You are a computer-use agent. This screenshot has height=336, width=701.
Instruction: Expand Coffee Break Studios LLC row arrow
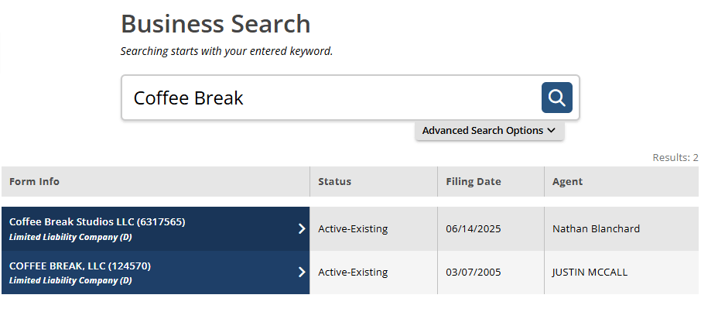(x=302, y=228)
